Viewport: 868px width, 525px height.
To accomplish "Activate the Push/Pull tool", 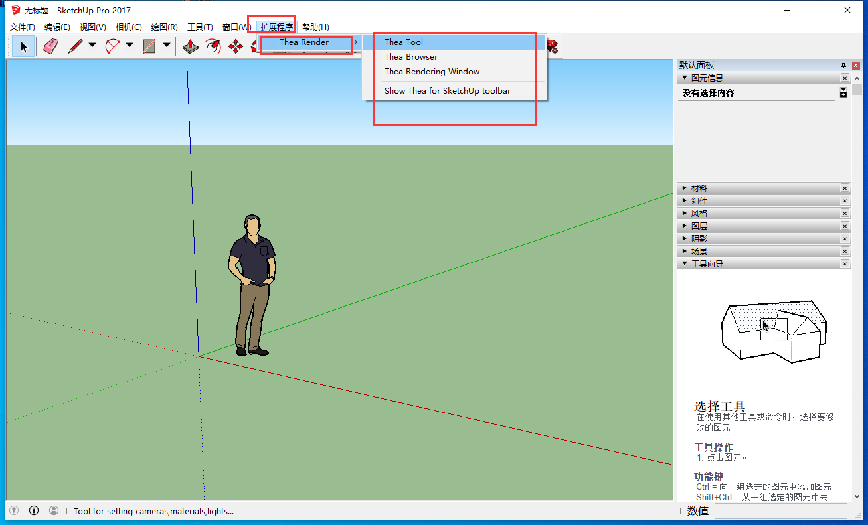I will pos(191,46).
